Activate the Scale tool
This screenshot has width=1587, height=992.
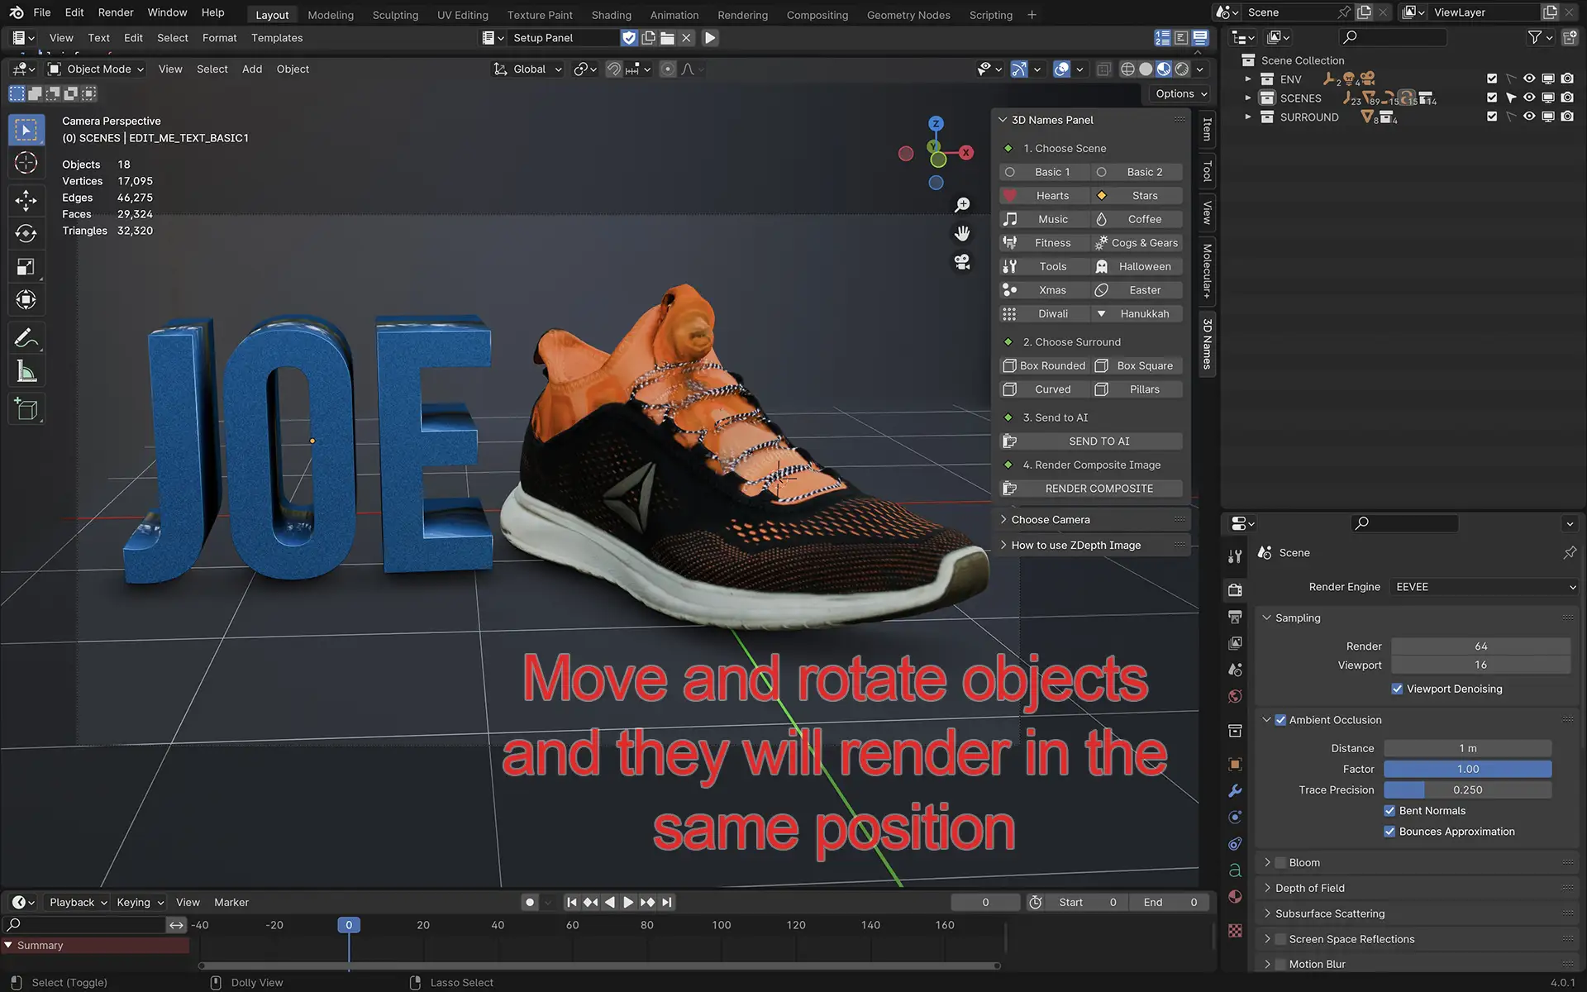[26, 266]
